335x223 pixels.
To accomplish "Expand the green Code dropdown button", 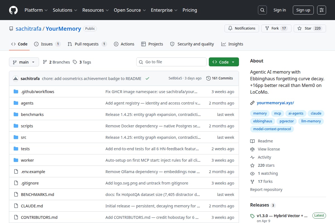I will pos(224,62).
